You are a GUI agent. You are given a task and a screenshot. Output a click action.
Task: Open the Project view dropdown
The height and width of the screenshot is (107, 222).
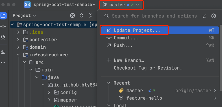click(24, 16)
